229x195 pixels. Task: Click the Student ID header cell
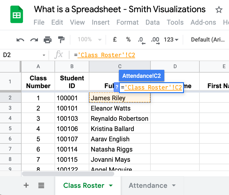pyautogui.click(x=72, y=81)
